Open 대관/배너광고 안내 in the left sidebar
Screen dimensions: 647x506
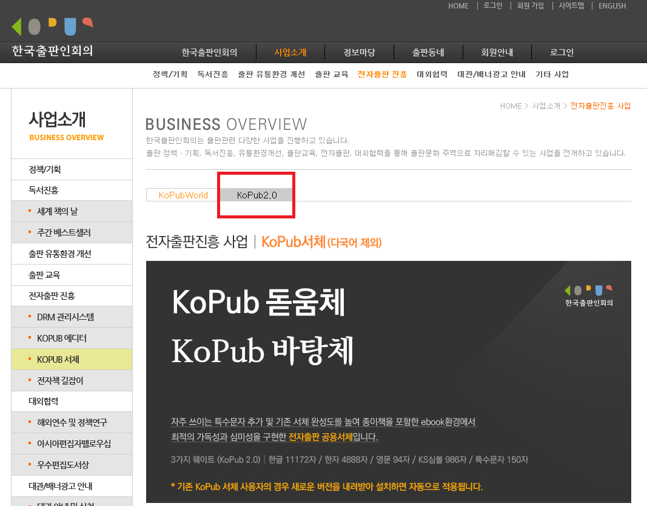pos(72,486)
